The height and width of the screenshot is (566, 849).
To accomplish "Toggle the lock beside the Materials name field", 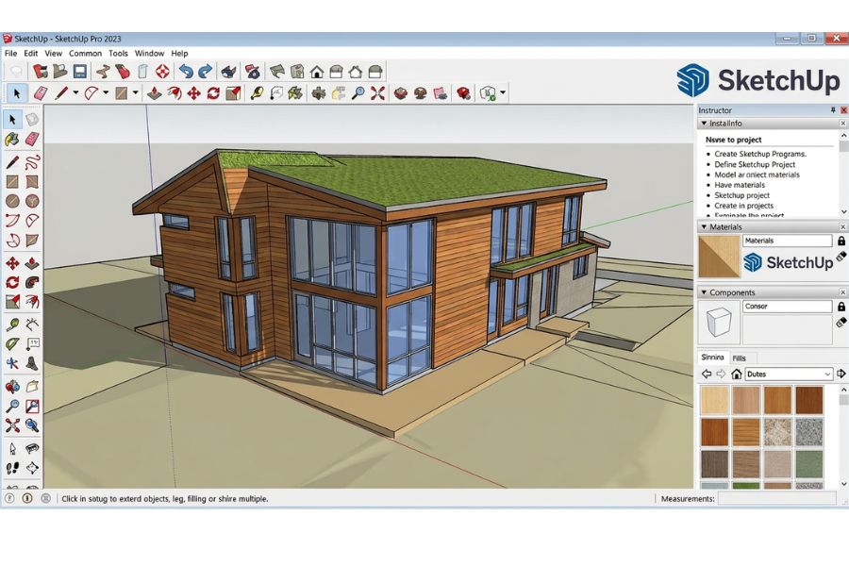I will tap(841, 241).
